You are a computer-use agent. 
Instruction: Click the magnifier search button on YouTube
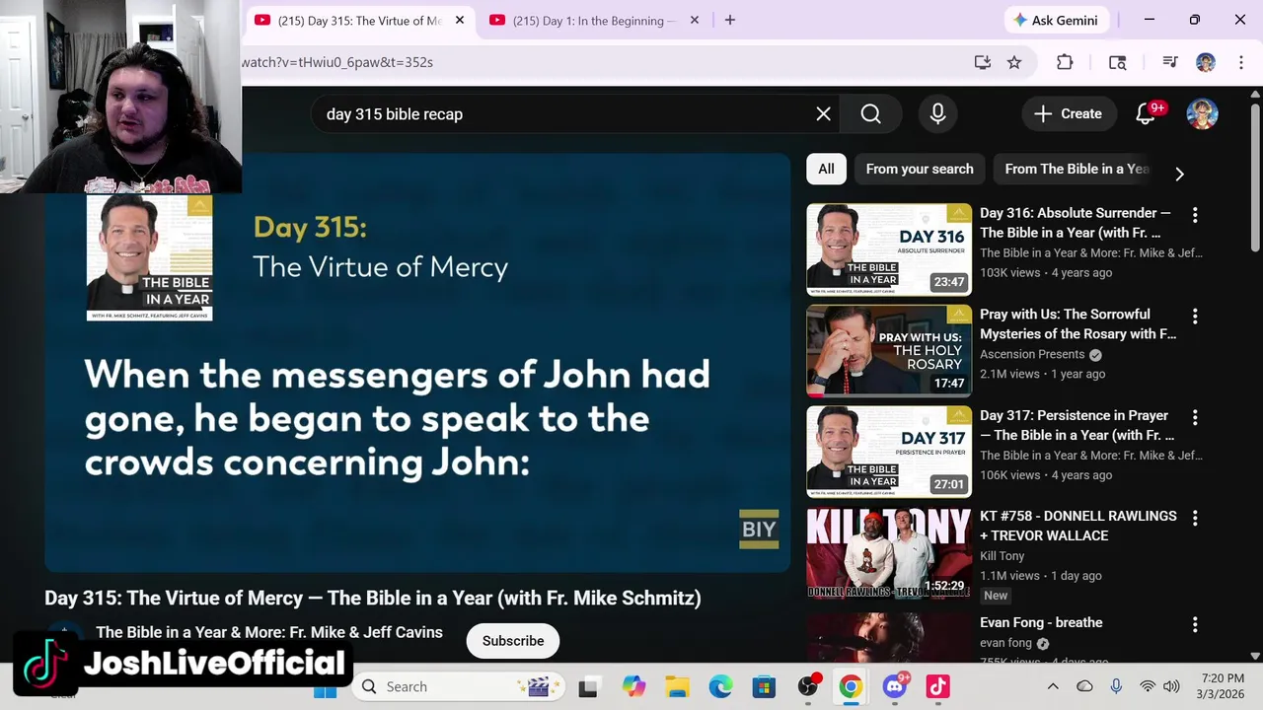[870, 114]
